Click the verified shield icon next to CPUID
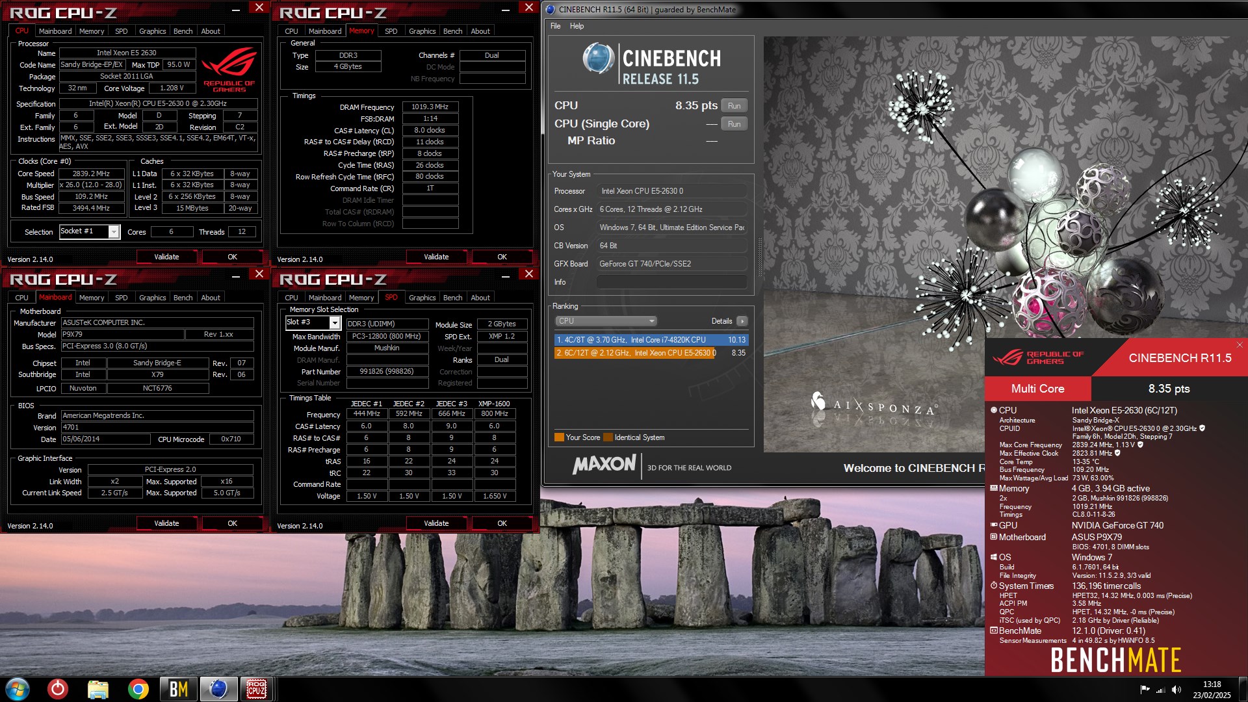 1202,428
